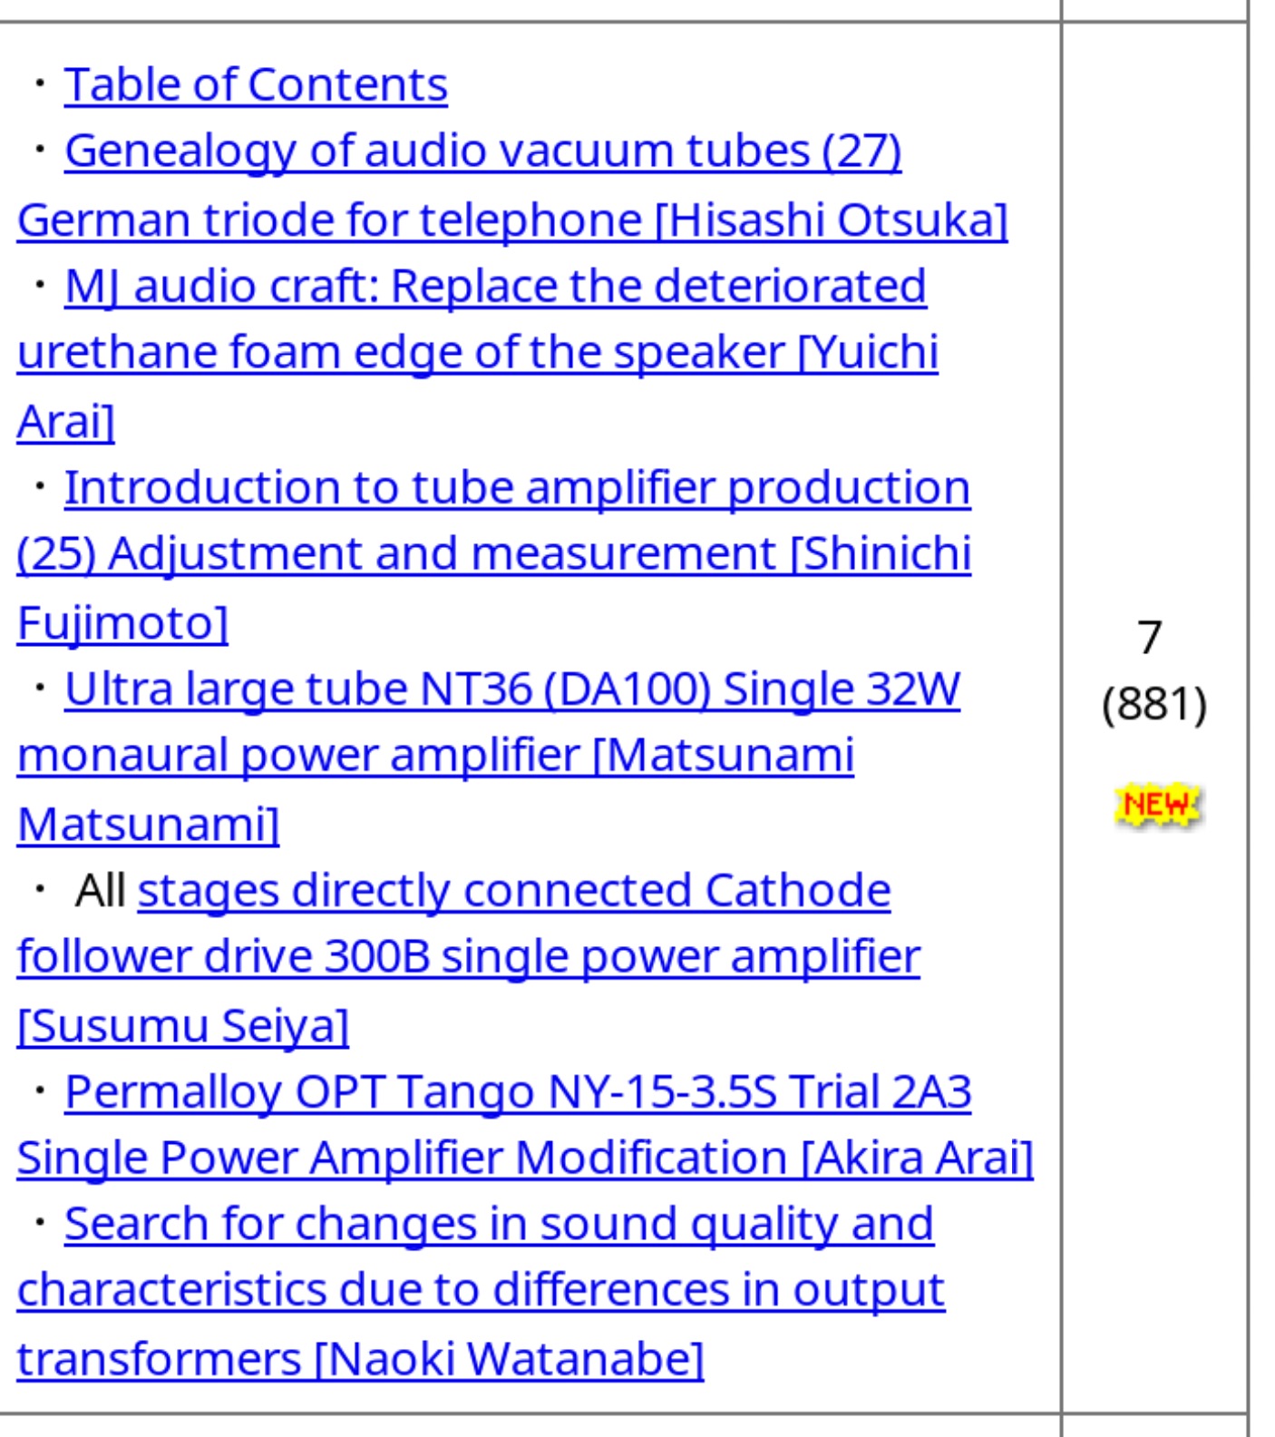Select the Hisashi Otsuka author name
The height and width of the screenshot is (1437, 1275).
pyautogui.click(x=831, y=220)
